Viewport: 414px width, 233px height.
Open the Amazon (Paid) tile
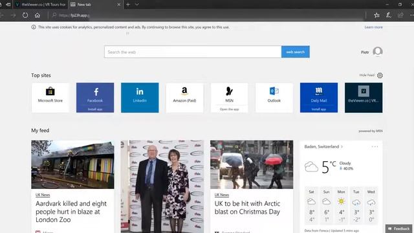pyautogui.click(x=184, y=98)
